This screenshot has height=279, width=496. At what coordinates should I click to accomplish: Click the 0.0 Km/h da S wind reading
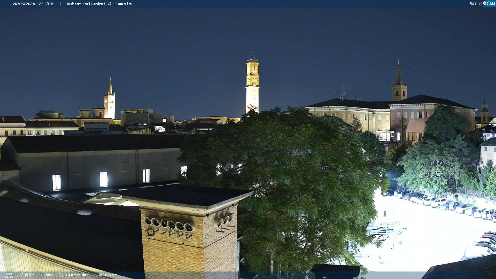(77, 275)
